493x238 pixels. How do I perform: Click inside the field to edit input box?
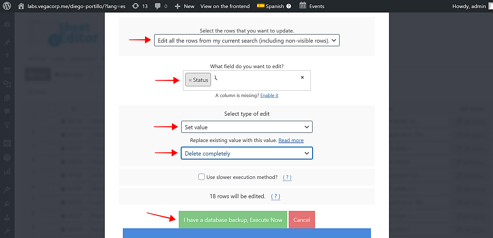click(x=257, y=81)
